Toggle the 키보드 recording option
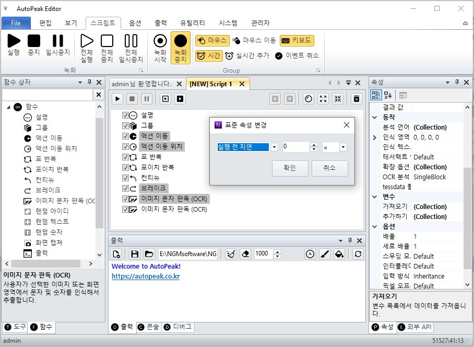Viewport: 474px width, 347px height. pyautogui.click(x=297, y=40)
